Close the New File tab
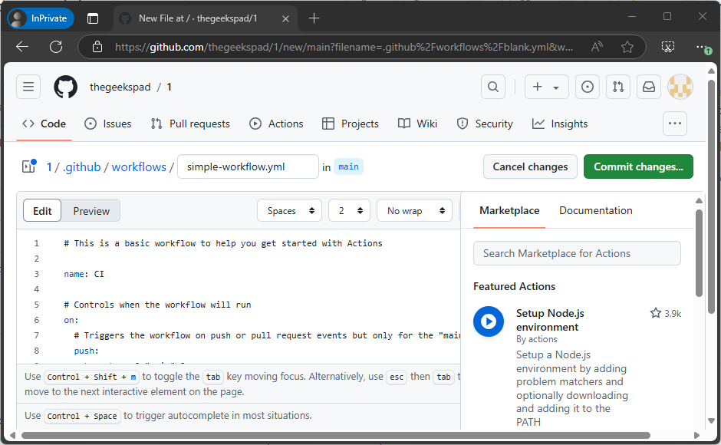Image resolution: width=721 pixels, height=445 pixels. coord(285,18)
